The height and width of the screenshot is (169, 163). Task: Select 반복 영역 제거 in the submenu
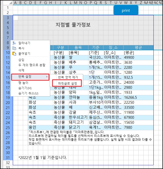[x=66, y=77]
